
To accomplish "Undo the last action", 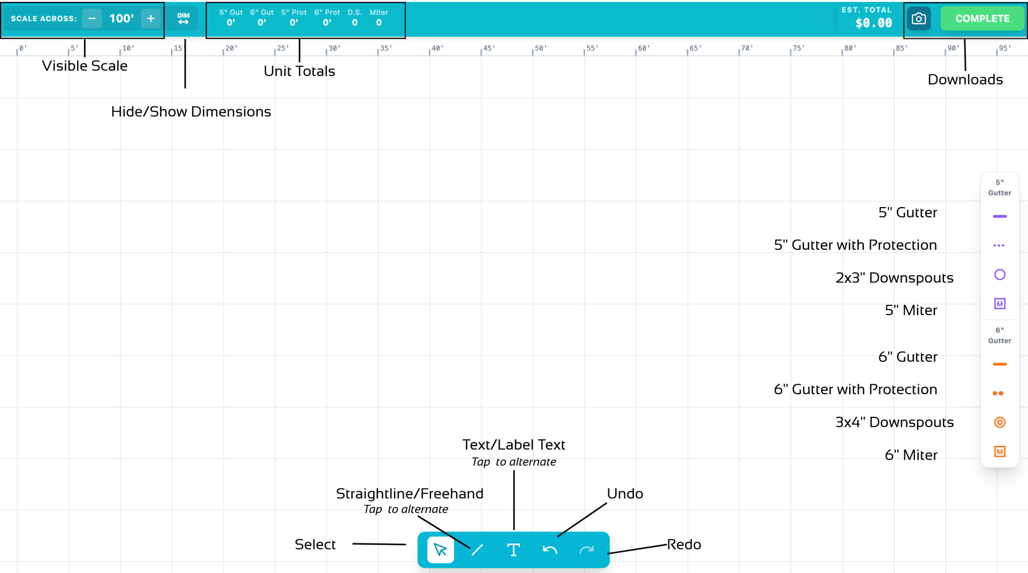I will pos(550,549).
